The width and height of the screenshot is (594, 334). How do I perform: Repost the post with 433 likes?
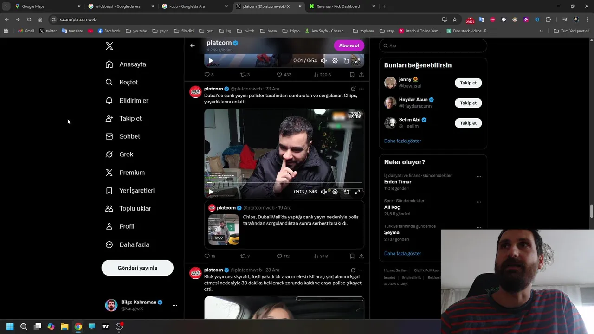(x=245, y=75)
